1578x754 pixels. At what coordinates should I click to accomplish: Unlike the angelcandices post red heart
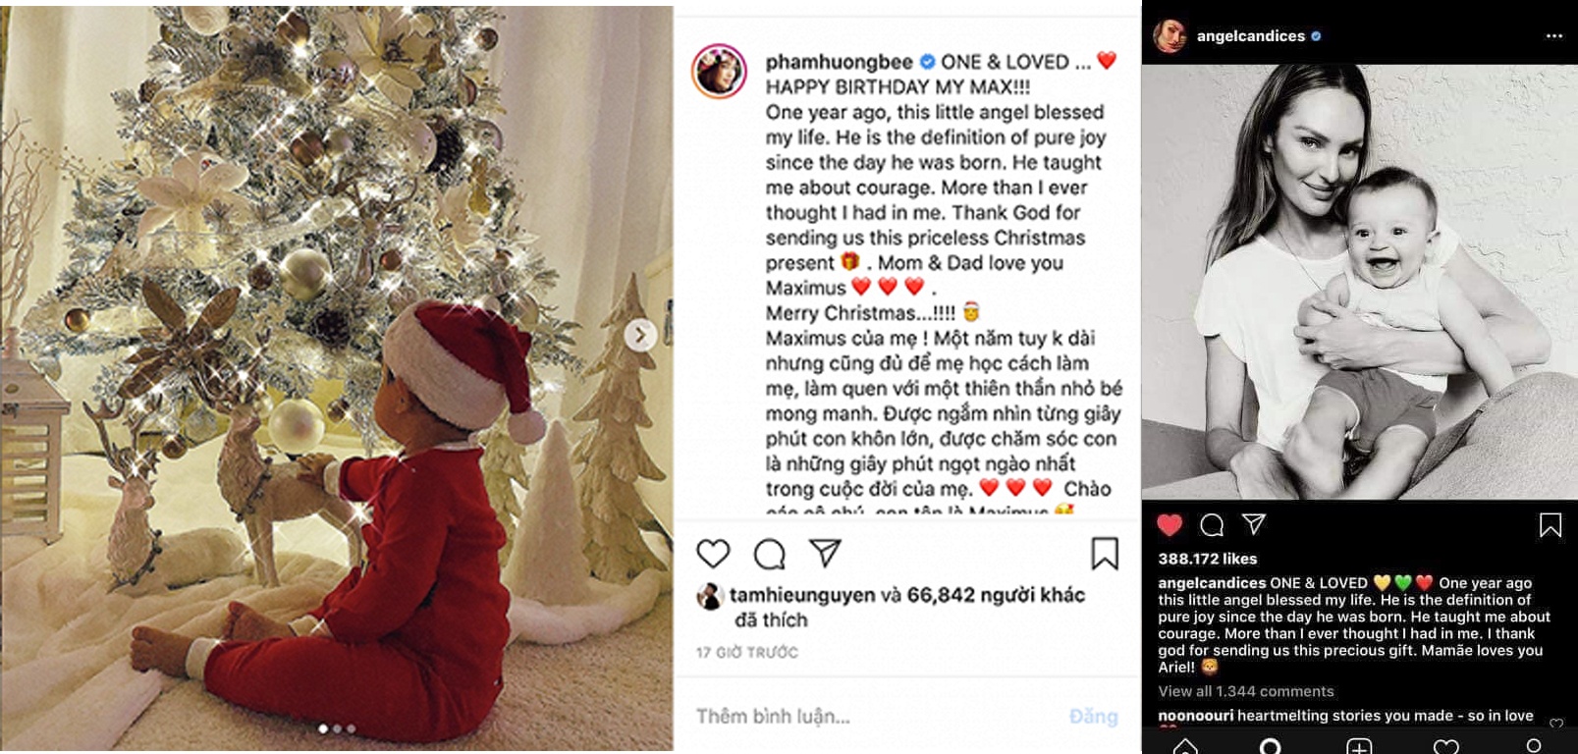(x=1170, y=525)
